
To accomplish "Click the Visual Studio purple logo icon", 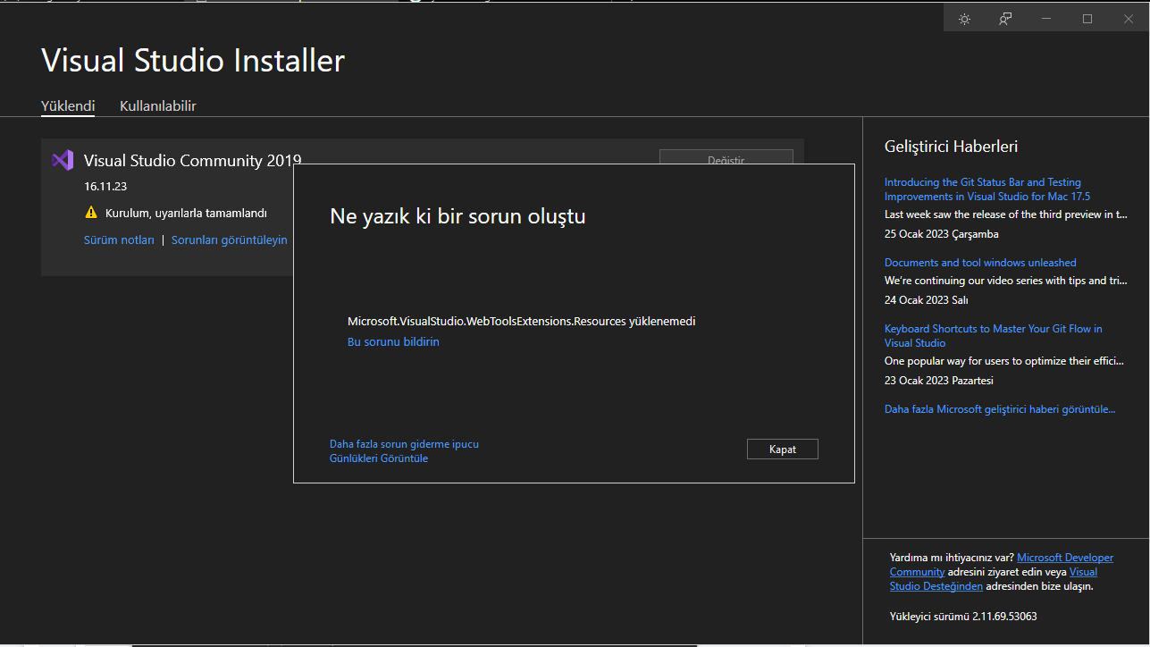I will 63,161.
